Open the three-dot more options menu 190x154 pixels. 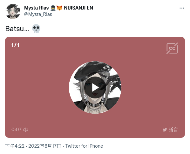pos(182,8)
